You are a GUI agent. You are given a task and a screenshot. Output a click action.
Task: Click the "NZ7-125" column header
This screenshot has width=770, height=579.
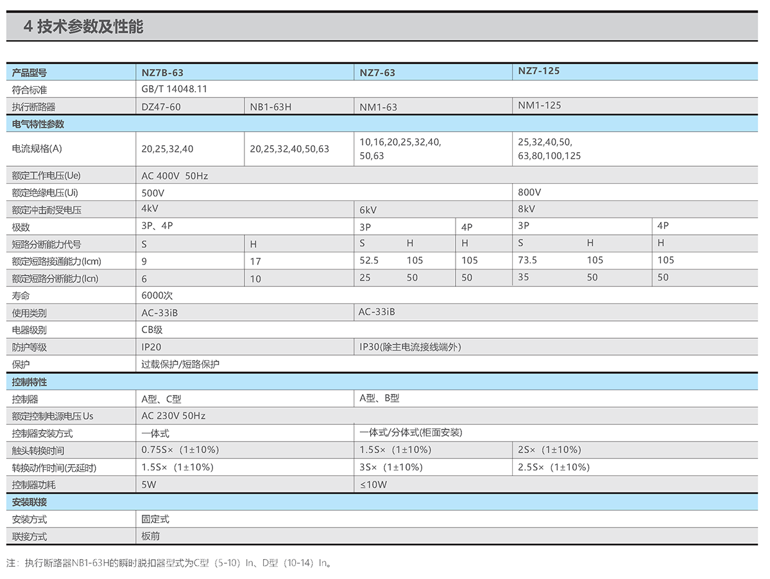click(x=539, y=71)
